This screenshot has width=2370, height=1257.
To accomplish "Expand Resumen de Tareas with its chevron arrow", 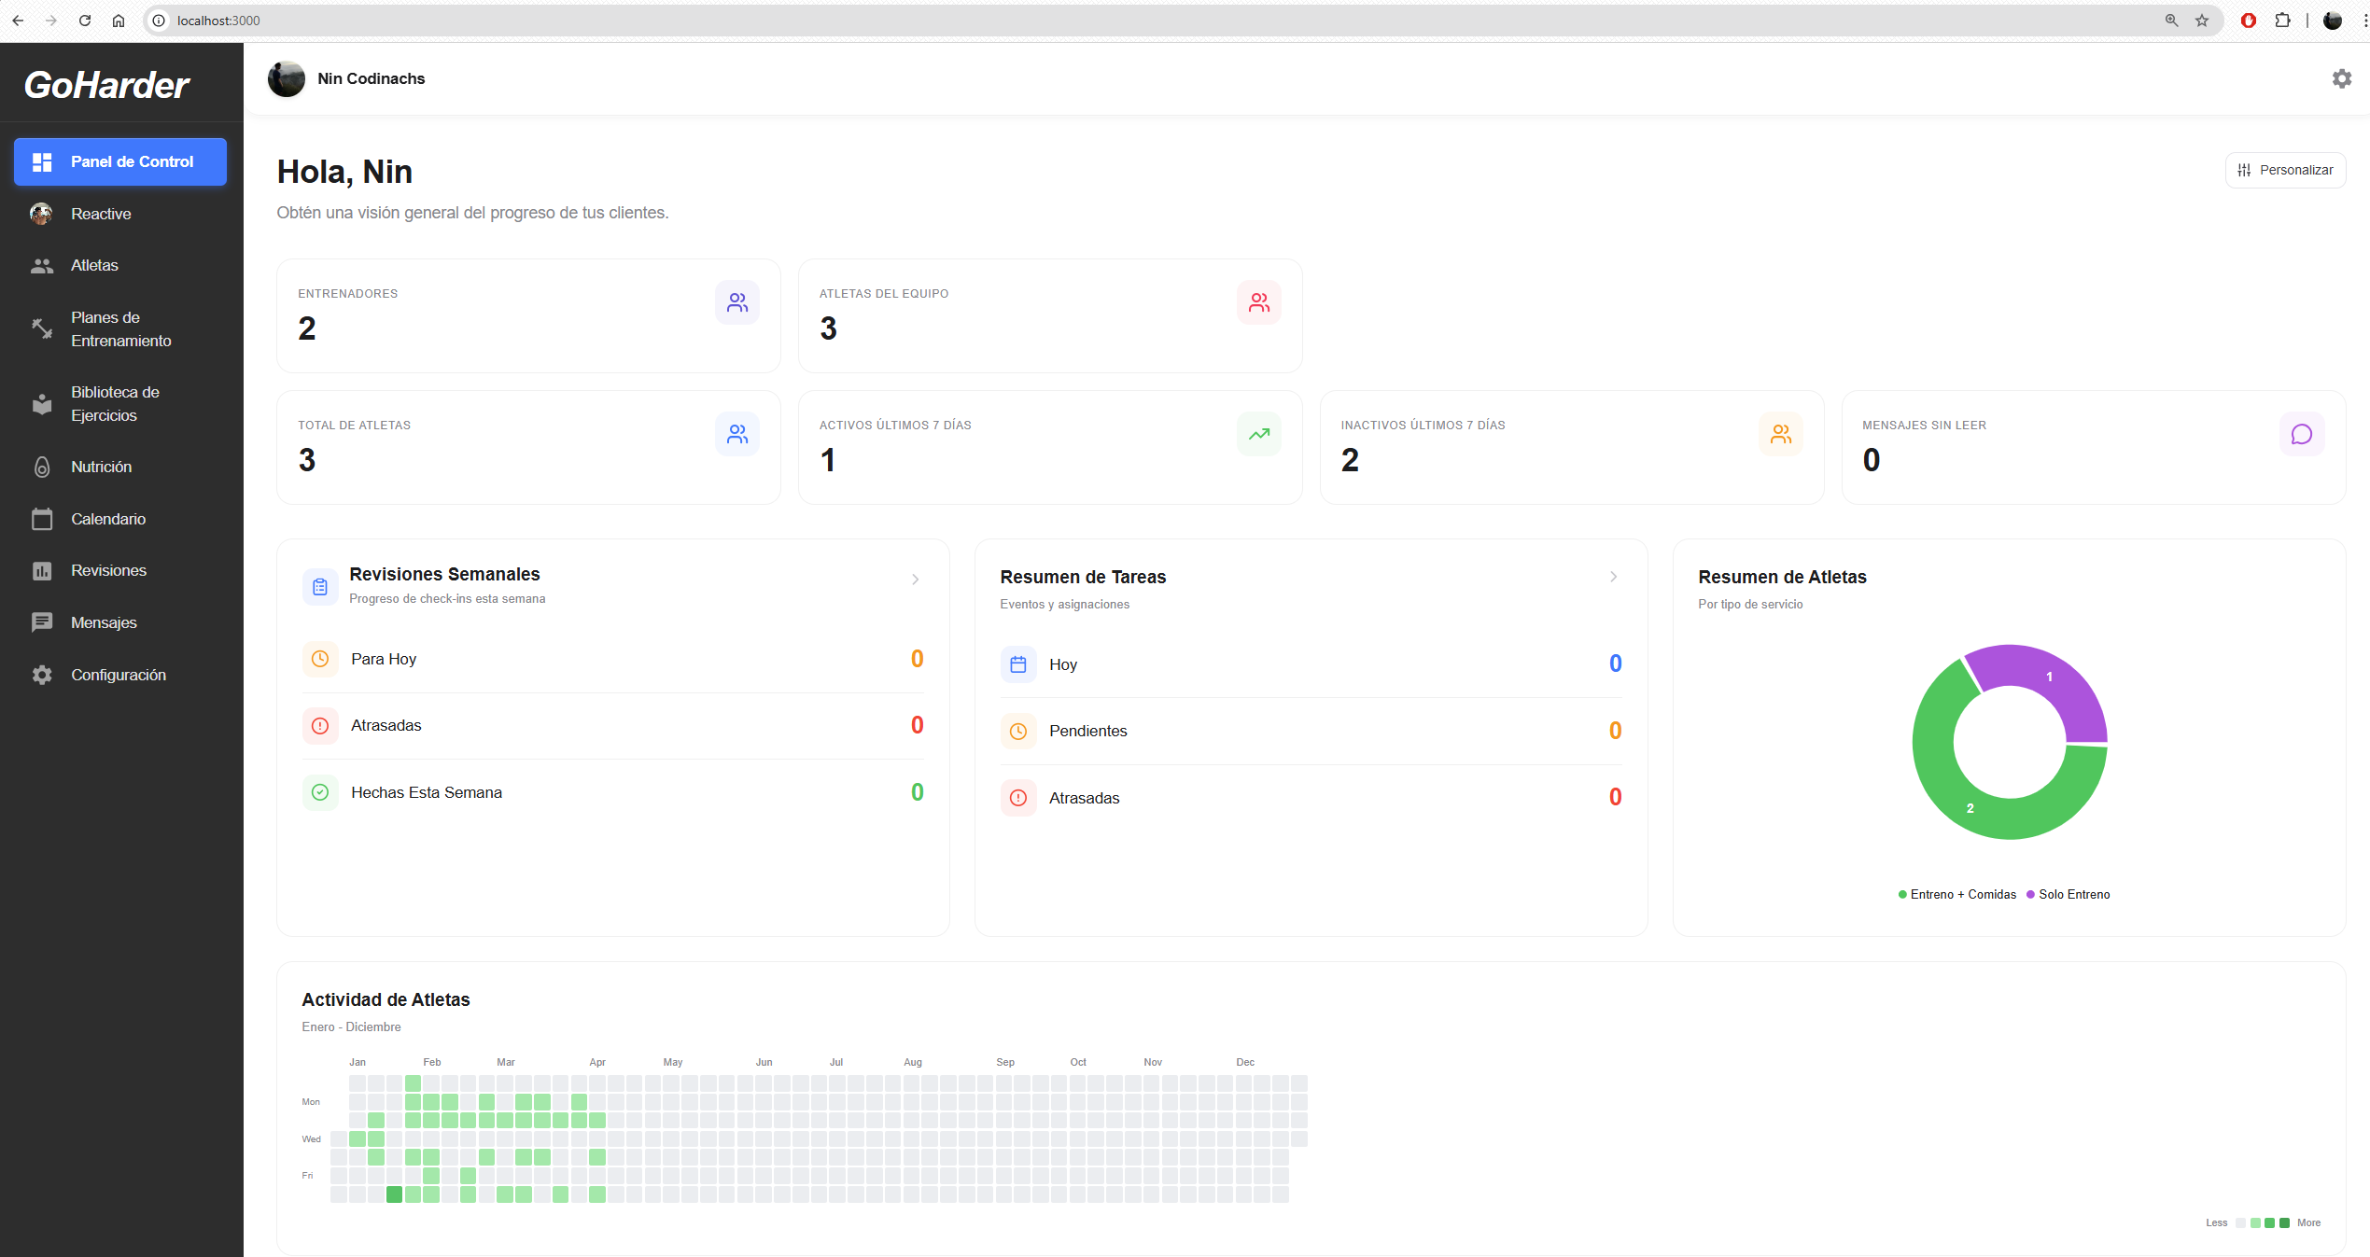I will click(x=1614, y=577).
